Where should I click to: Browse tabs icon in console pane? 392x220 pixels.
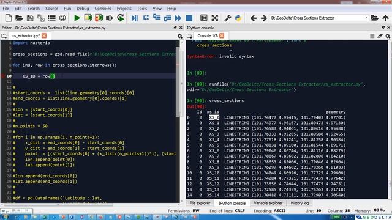coord(189,36)
